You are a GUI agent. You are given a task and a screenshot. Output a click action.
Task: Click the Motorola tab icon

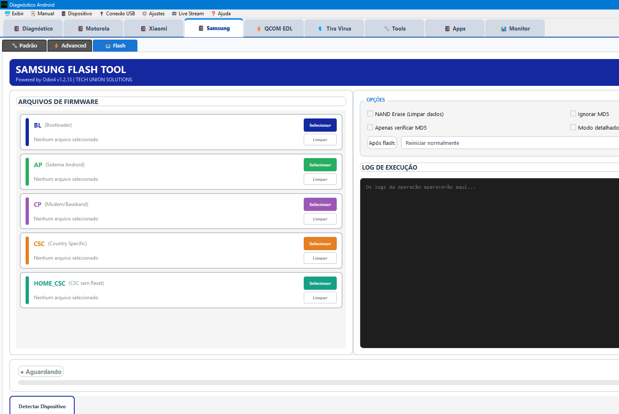click(x=80, y=29)
